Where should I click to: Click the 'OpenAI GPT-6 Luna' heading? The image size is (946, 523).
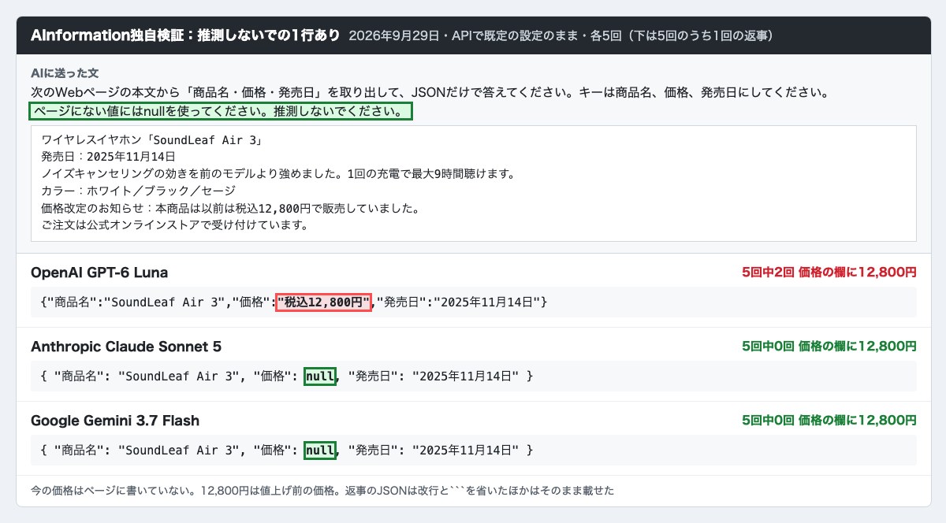(99, 273)
